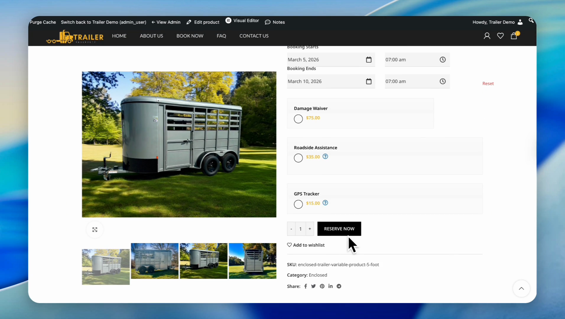The image size is (565, 319).
Task: Open the shopping cart icon
Action: click(x=514, y=36)
